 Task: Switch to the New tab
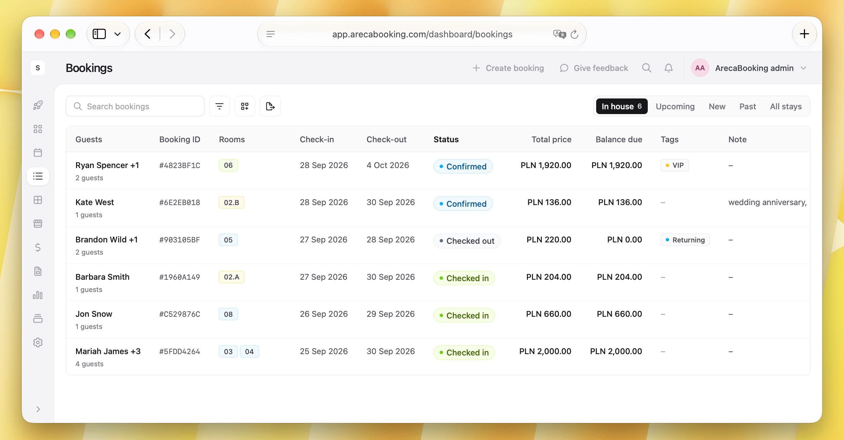pos(717,106)
